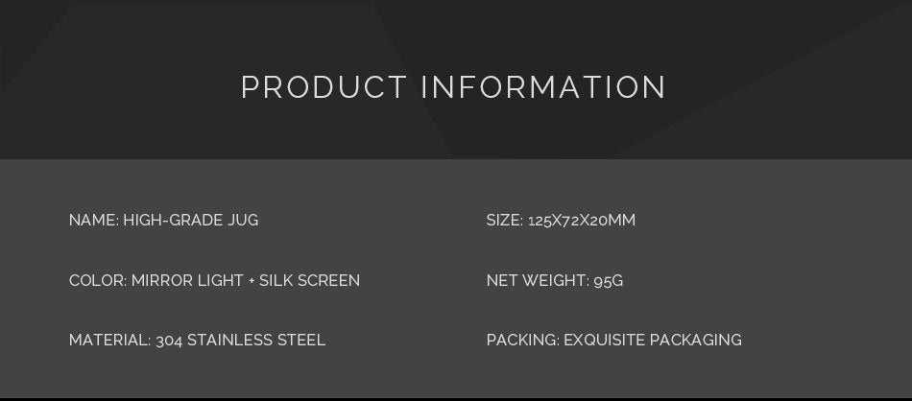912x401 pixels.
Task: Click the NAME label
Action: 93,221
